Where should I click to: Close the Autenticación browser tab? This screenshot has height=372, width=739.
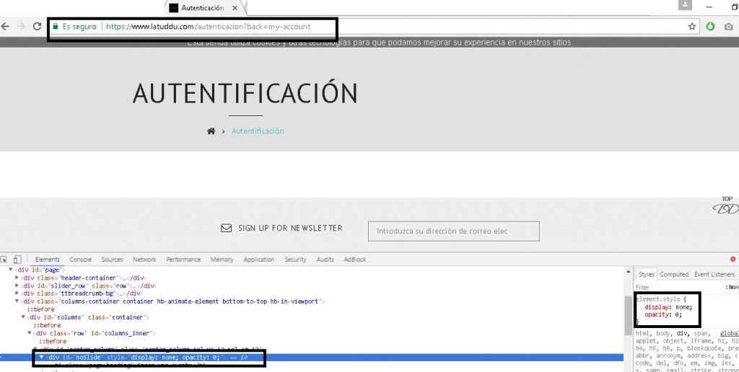[x=235, y=8]
